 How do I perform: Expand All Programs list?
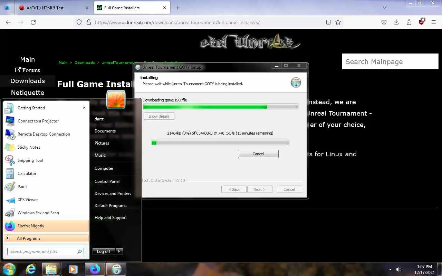46,238
